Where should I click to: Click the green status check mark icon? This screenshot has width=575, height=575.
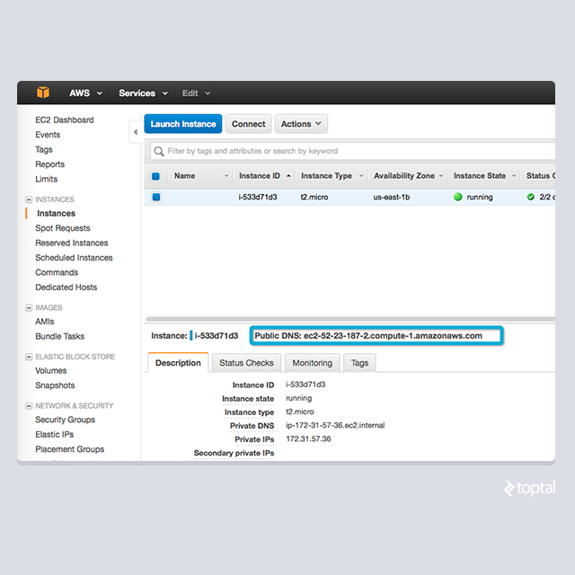click(x=531, y=197)
